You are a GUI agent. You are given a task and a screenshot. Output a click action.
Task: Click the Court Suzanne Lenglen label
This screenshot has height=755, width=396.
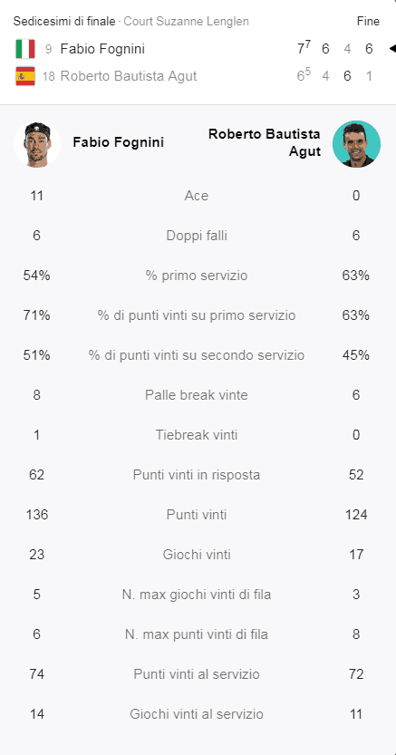[x=187, y=21]
